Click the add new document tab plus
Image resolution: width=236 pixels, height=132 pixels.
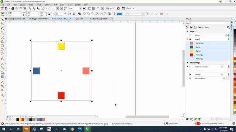click(x=112, y=19)
